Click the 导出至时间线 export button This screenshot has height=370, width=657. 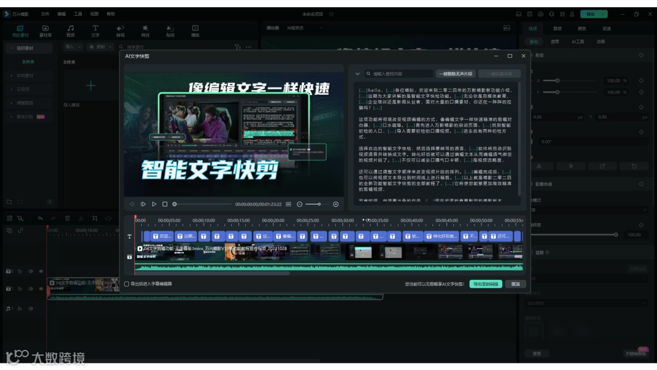click(x=485, y=284)
